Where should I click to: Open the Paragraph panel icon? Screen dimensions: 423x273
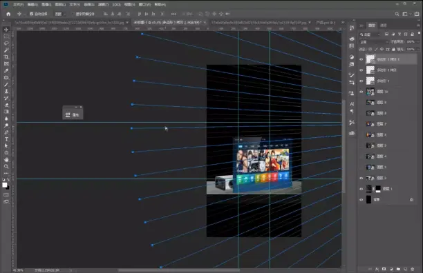(352, 112)
